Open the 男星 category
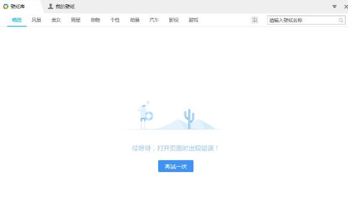The width and height of the screenshot is (348, 223). click(x=75, y=20)
